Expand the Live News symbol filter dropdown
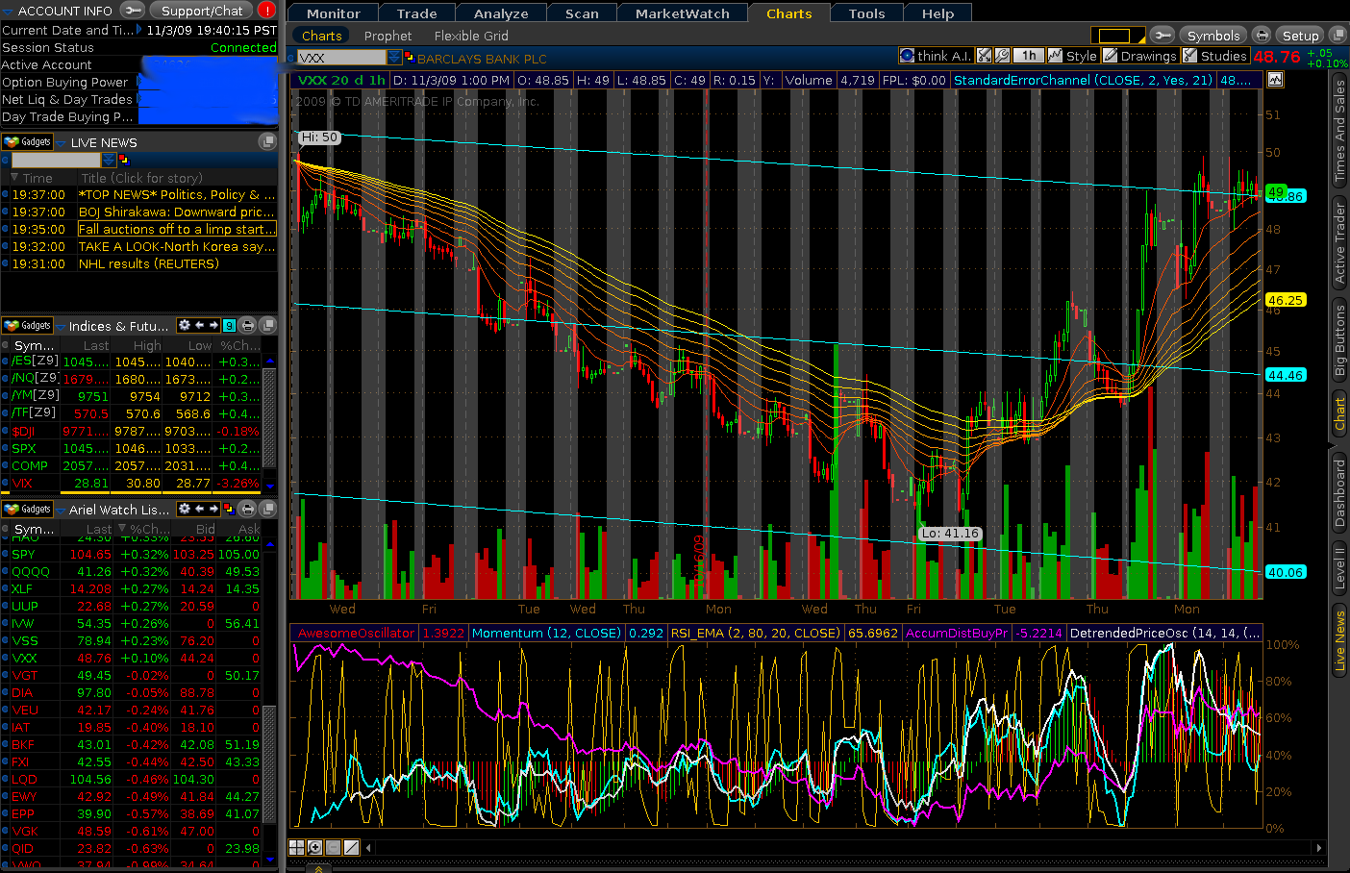The width and height of the screenshot is (1350, 873). (109, 160)
